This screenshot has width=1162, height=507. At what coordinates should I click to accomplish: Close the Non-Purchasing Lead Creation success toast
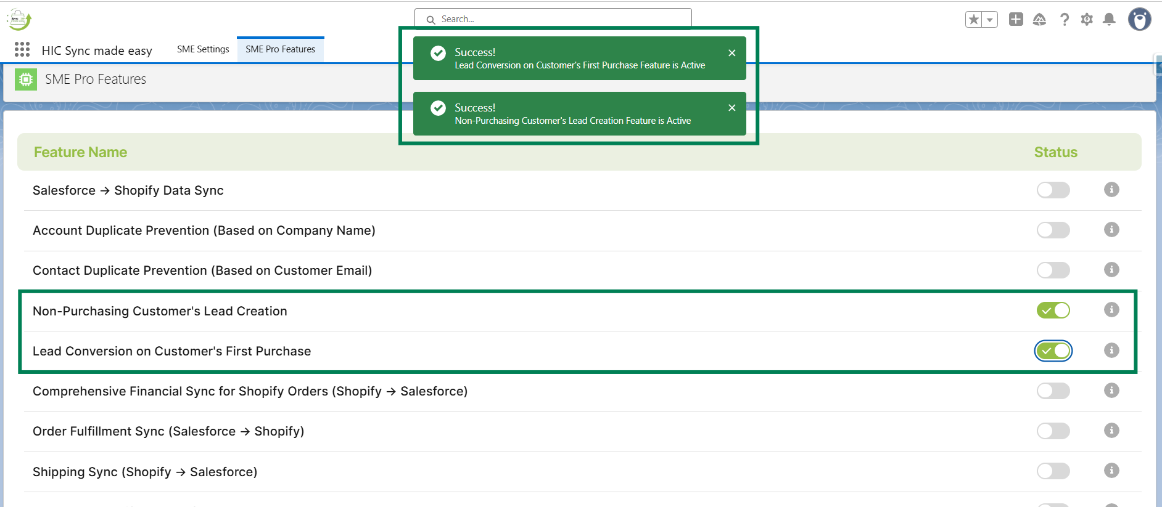[x=731, y=108]
